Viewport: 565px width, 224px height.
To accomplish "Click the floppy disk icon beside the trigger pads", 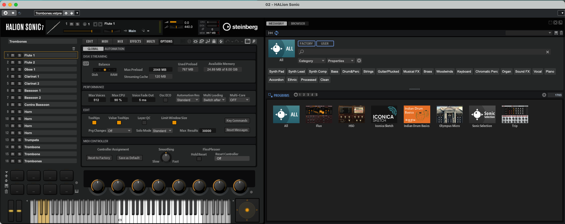I will click(6, 186).
